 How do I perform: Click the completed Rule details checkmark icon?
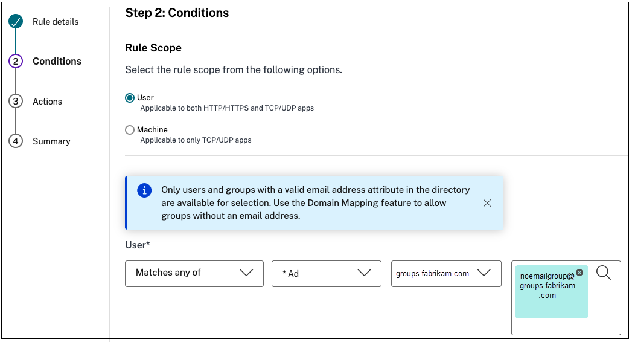[16, 21]
